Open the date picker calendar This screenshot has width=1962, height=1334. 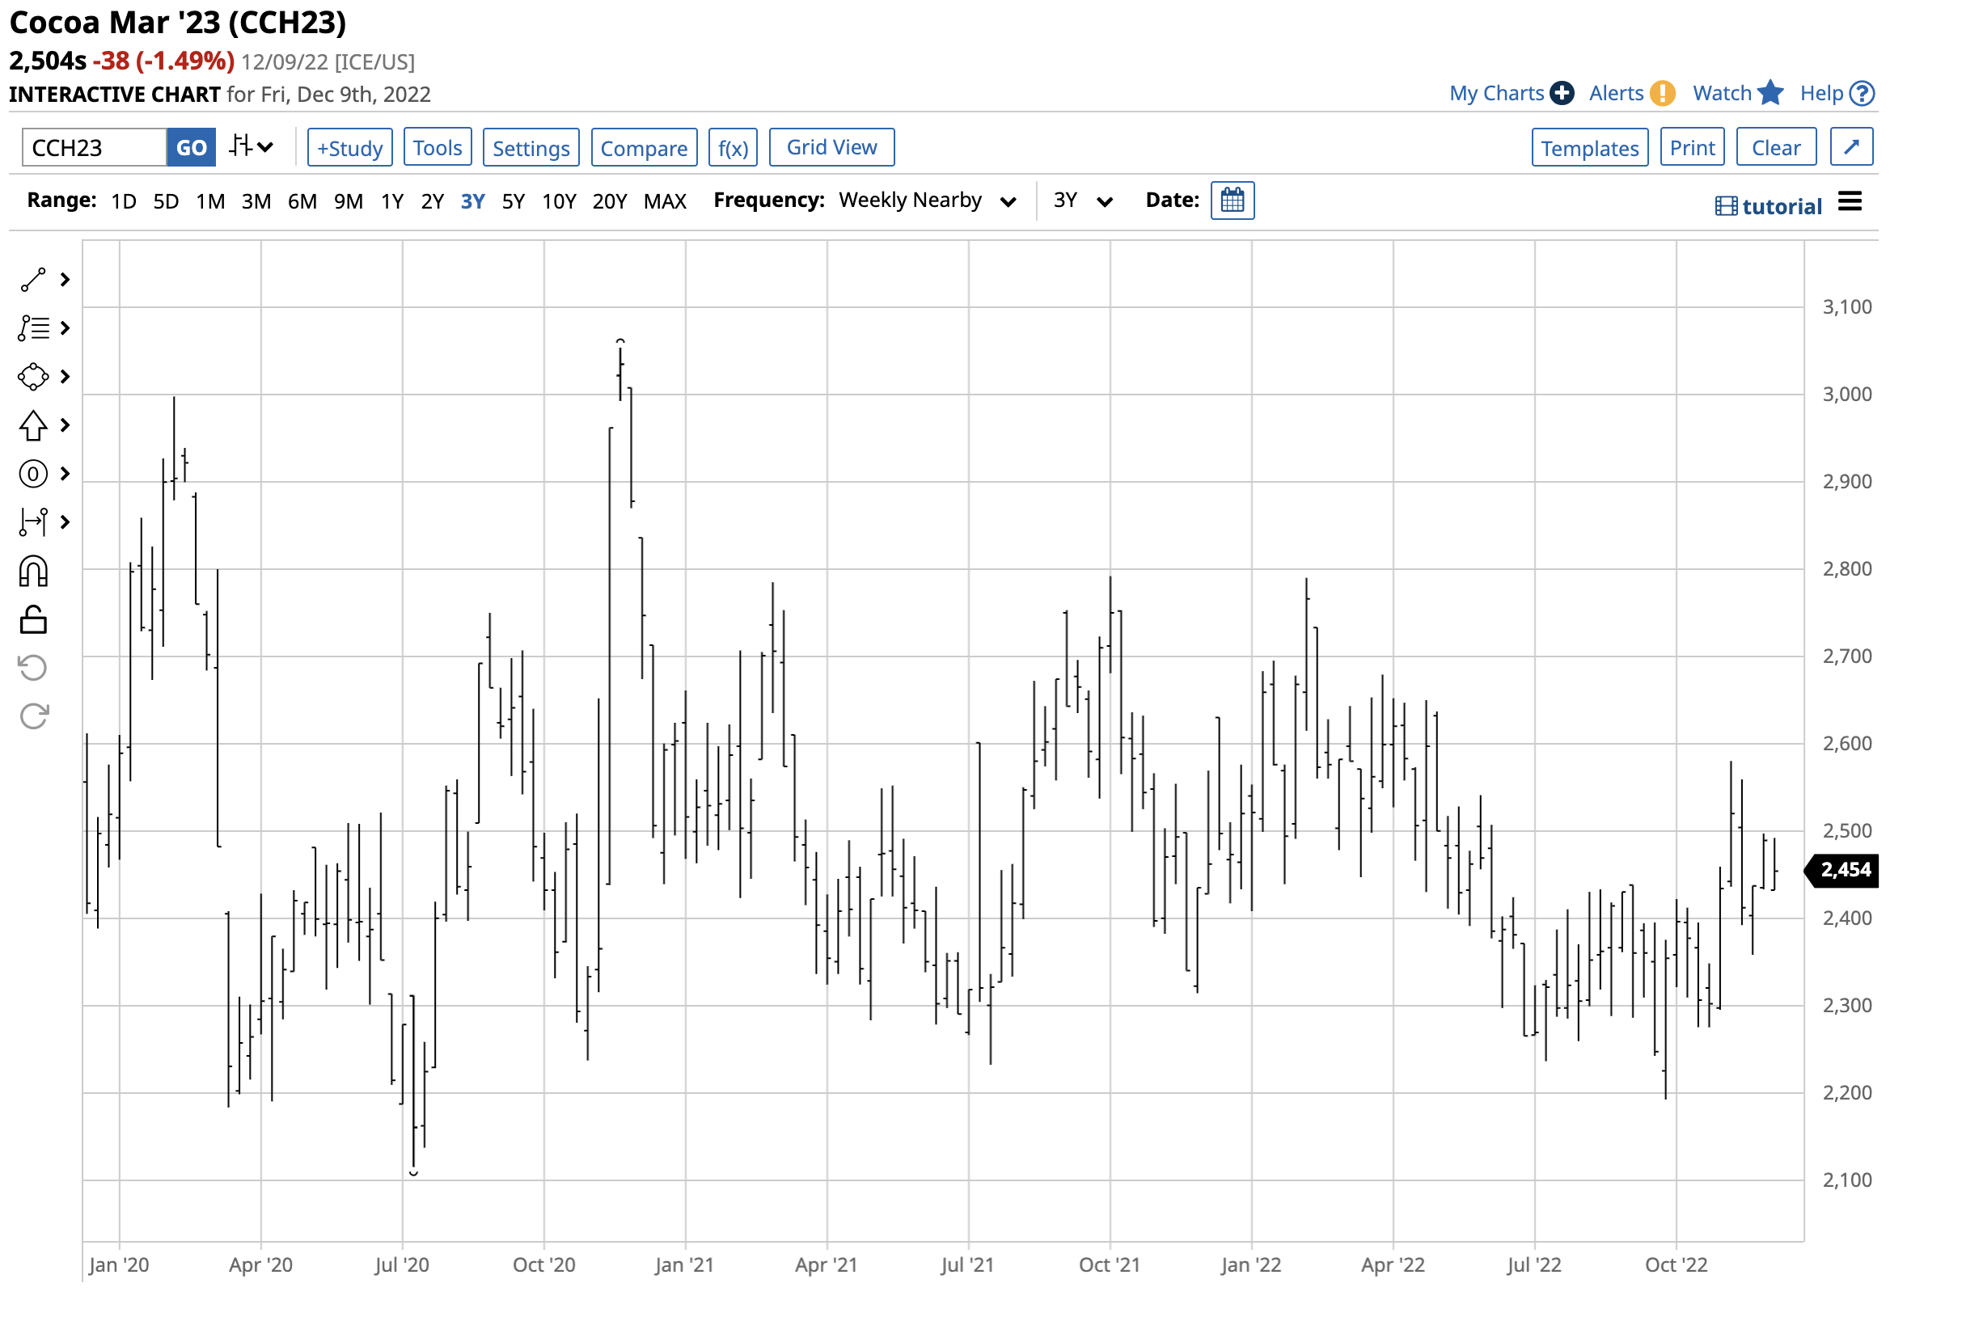click(x=1233, y=201)
